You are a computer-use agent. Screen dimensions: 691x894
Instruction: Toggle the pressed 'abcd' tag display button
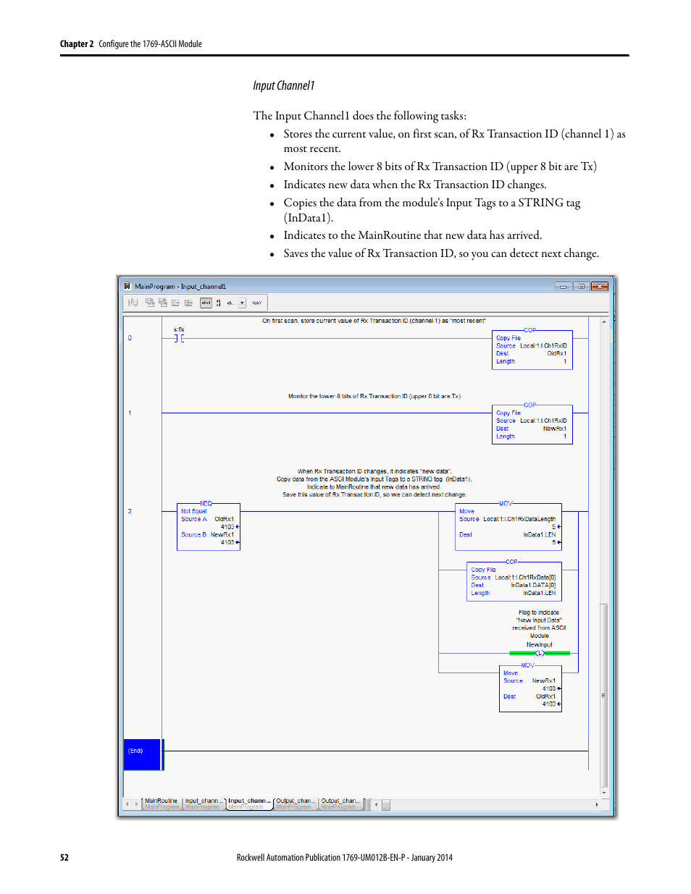coord(206,303)
